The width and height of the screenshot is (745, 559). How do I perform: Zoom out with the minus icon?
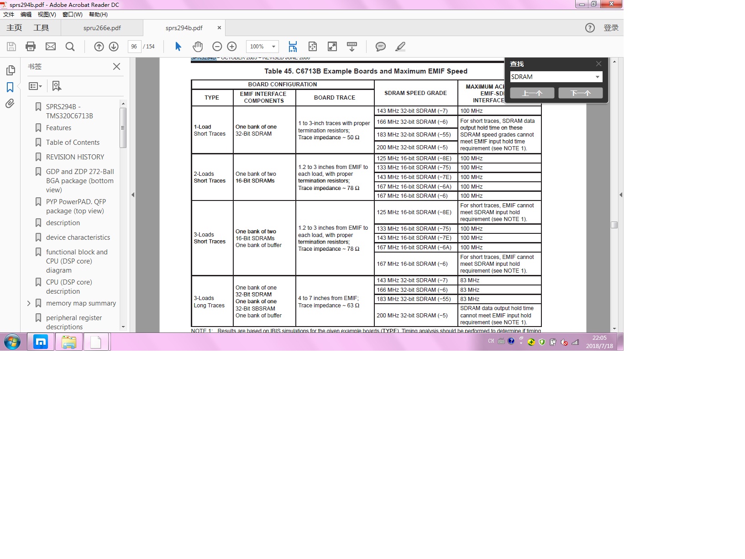pyautogui.click(x=217, y=47)
